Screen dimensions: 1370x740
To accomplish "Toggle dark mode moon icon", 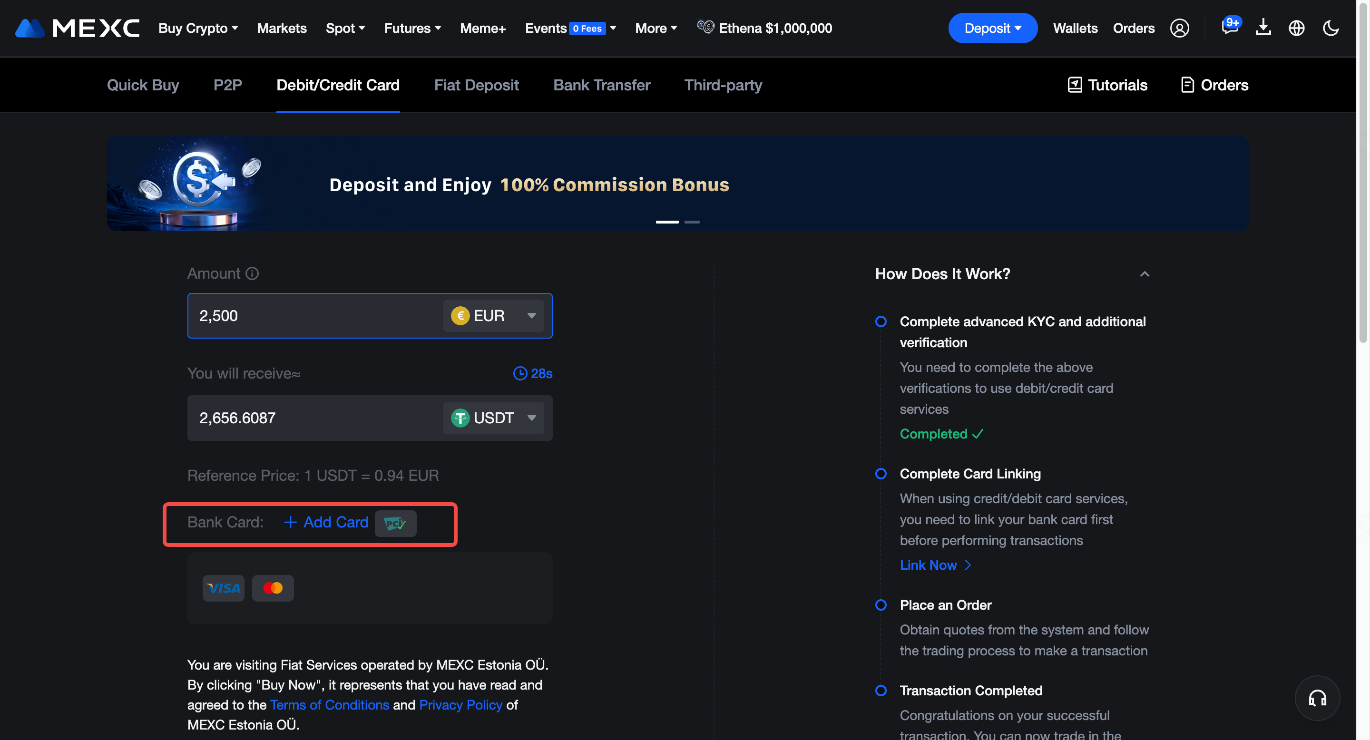I will pos(1331,28).
